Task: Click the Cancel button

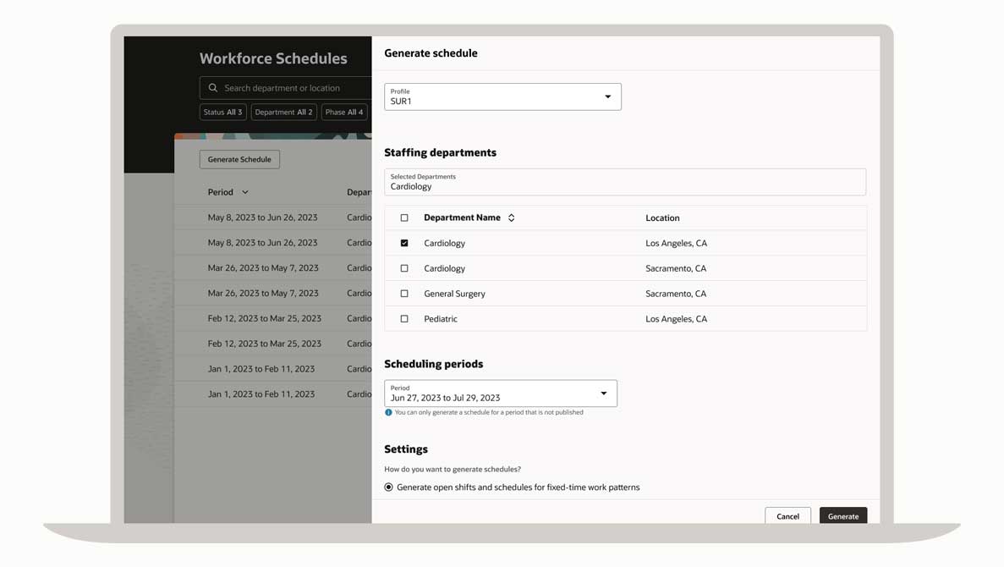Action: pos(787,516)
